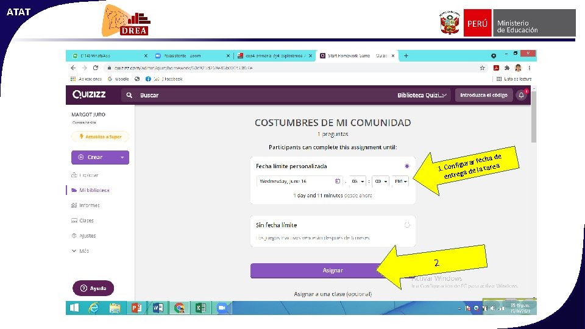Switch to Word in taskbar
This screenshot has height=329, width=585.
pos(158,308)
